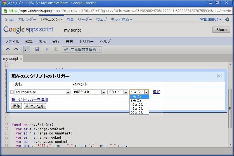Close the my script tab
Image resolution: width=234 pixels, height=156 pixels.
click(x=21, y=59)
